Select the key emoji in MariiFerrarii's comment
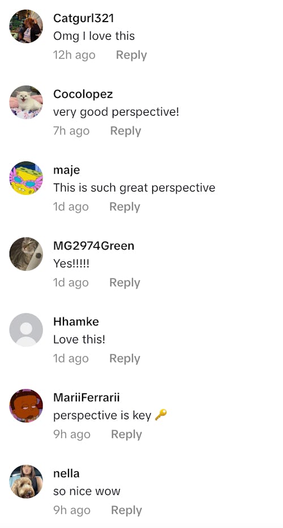This screenshot has height=528, width=283. (161, 415)
